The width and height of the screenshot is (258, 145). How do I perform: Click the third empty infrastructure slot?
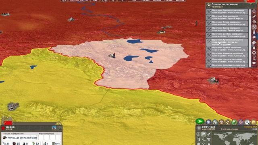[52, 137]
